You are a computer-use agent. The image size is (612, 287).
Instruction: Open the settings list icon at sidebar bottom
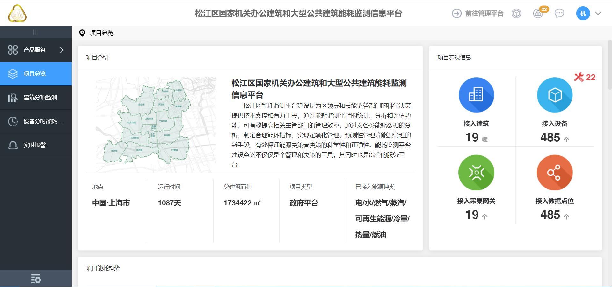(x=36, y=279)
